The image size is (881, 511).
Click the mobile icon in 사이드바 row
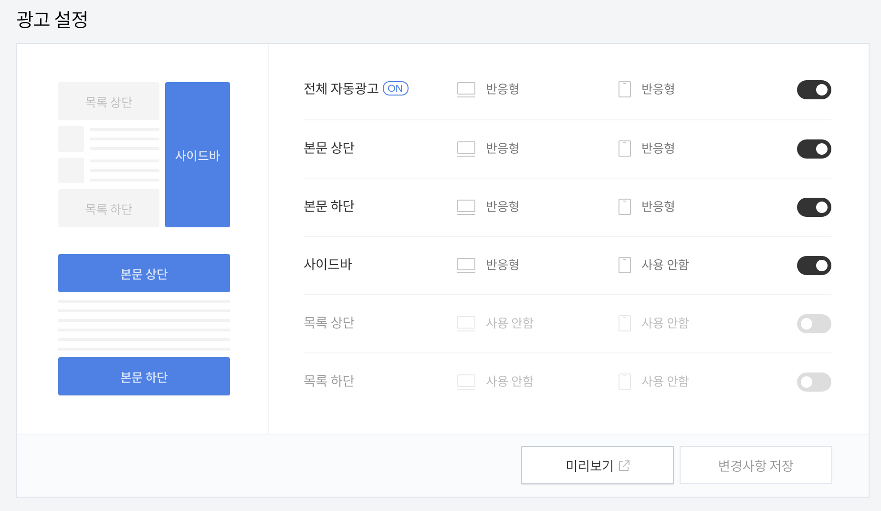[625, 265]
